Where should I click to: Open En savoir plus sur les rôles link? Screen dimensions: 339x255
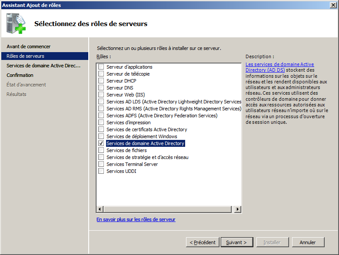coord(136,220)
